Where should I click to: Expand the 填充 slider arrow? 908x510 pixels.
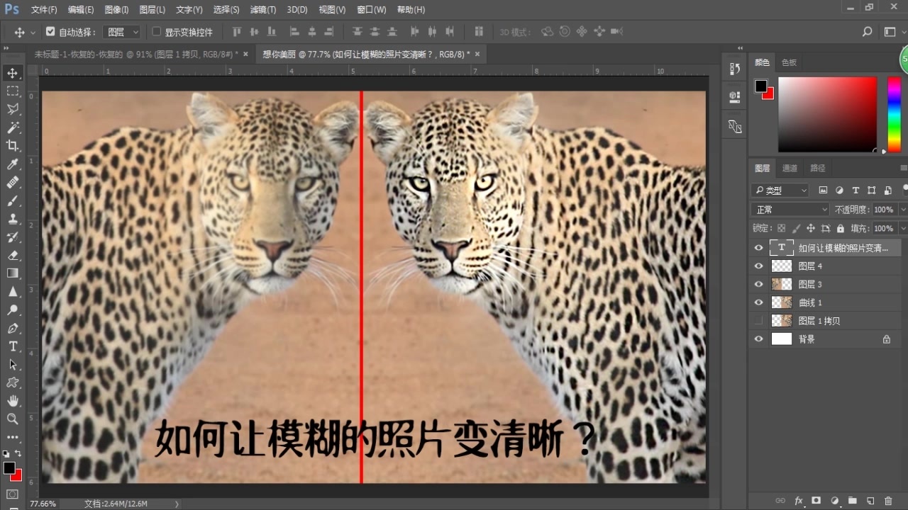[902, 229]
